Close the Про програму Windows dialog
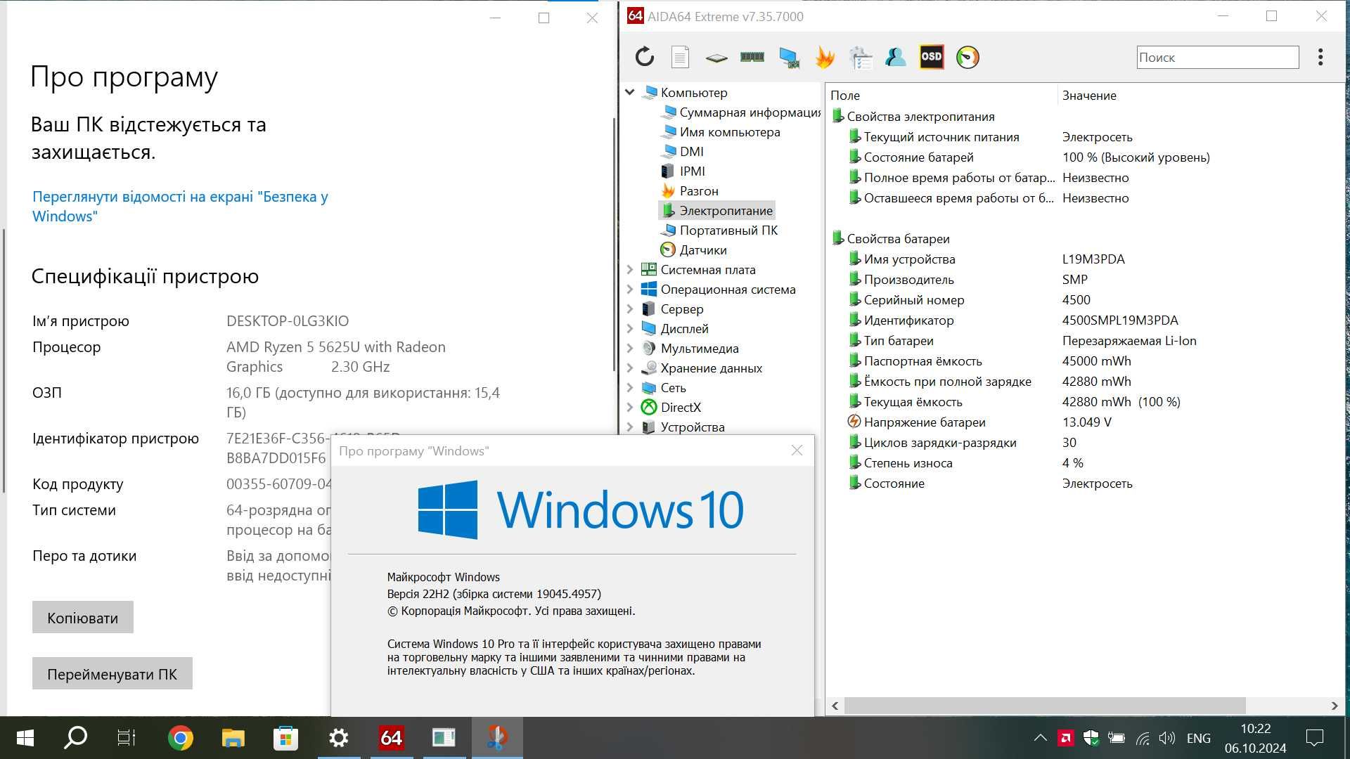Image resolution: width=1350 pixels, height=759 pixels. [x=797, y=450]
